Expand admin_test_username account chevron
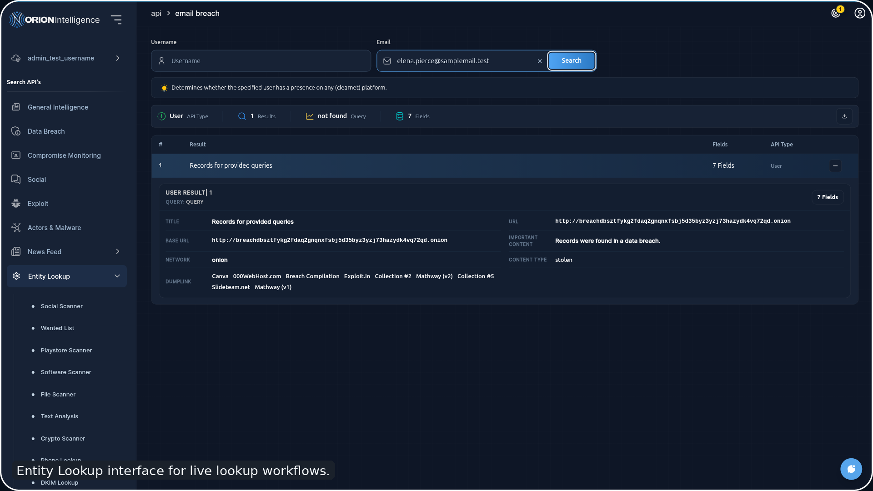This screenshot has height=491, width=873. pos(118,58)
